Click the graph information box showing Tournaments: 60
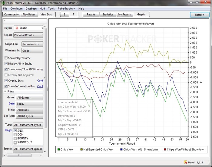This screenshot has width=212, height=167. click(x=75, y=118)
